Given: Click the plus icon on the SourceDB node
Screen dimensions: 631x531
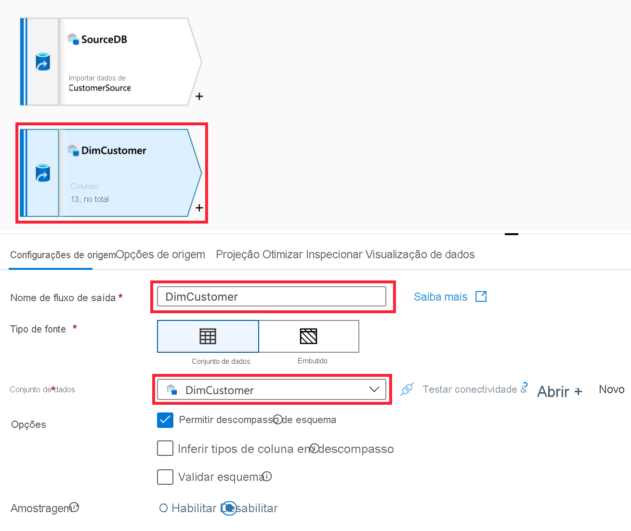Looking at the screenshot, I should click(199, 96).
